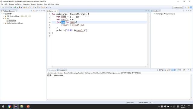Click the Eclipse taskbar icon
This screenshot has height=109, width=193.
tap(16, 106)
